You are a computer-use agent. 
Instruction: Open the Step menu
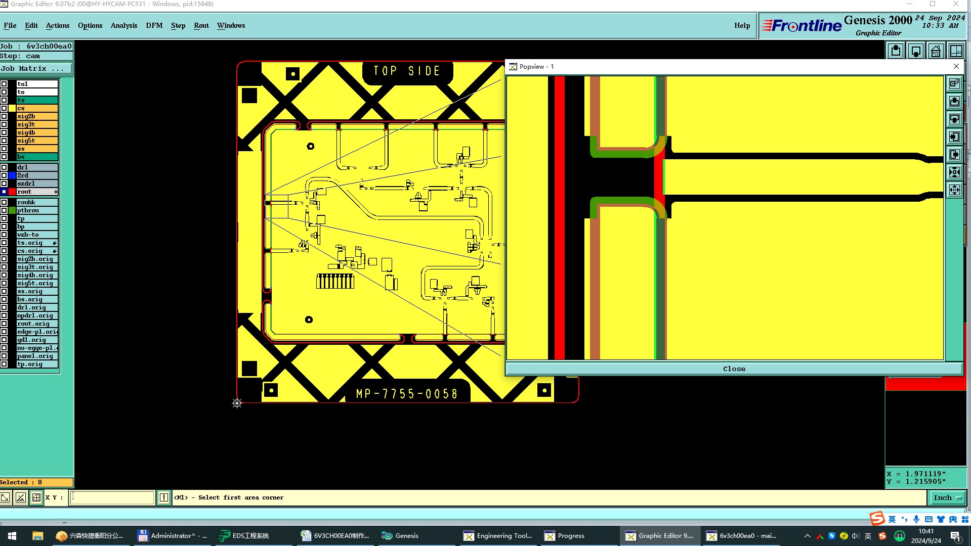[x=178, y=25]
